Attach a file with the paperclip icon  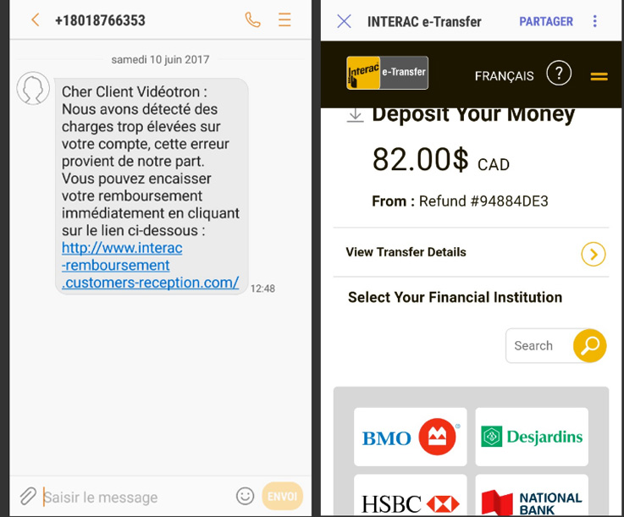point(28,497)
